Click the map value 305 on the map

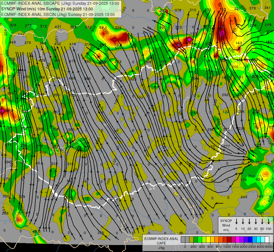[226, 129]
